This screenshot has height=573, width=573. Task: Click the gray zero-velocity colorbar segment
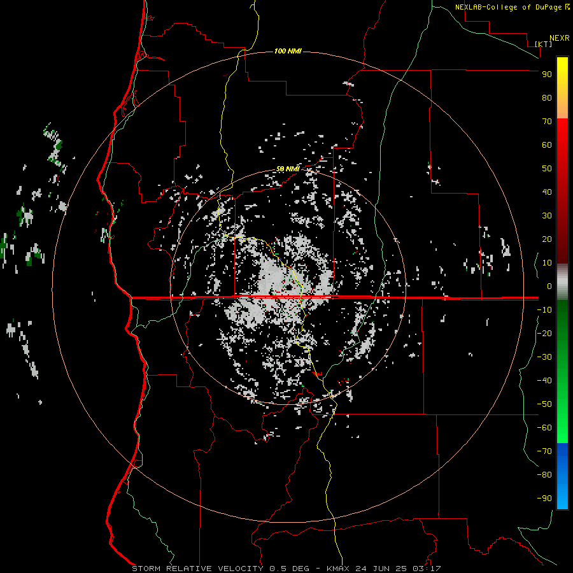(562, 282)
